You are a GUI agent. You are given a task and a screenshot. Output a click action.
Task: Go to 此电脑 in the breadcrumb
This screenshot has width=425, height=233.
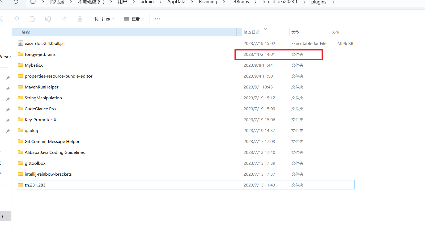click(x=57, y=2)
